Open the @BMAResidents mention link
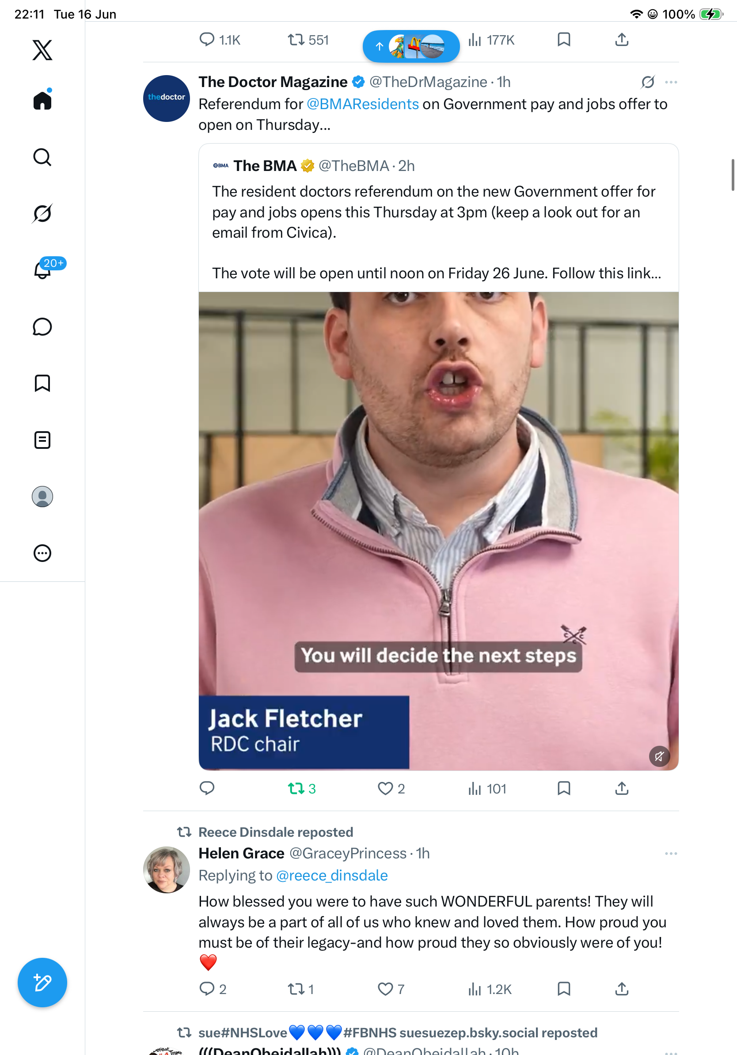737x1055 pixels. (x=362, y=104)
